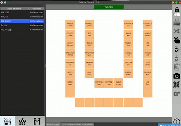
Task: Click the info circle icon
Action: [x=176, y=121]
